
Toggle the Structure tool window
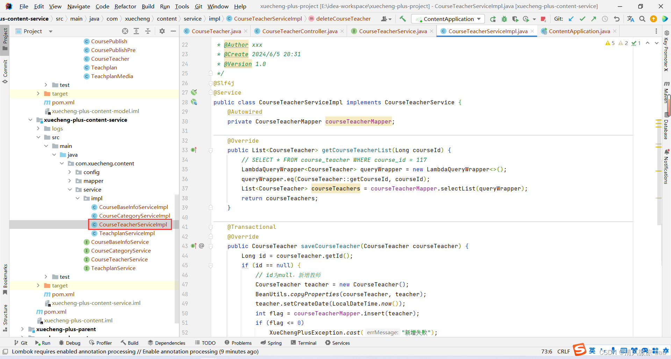pos(5,318)
